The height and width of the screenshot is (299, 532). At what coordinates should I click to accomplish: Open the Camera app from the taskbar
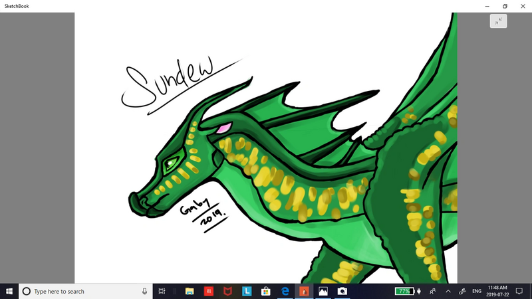[342, 291]
